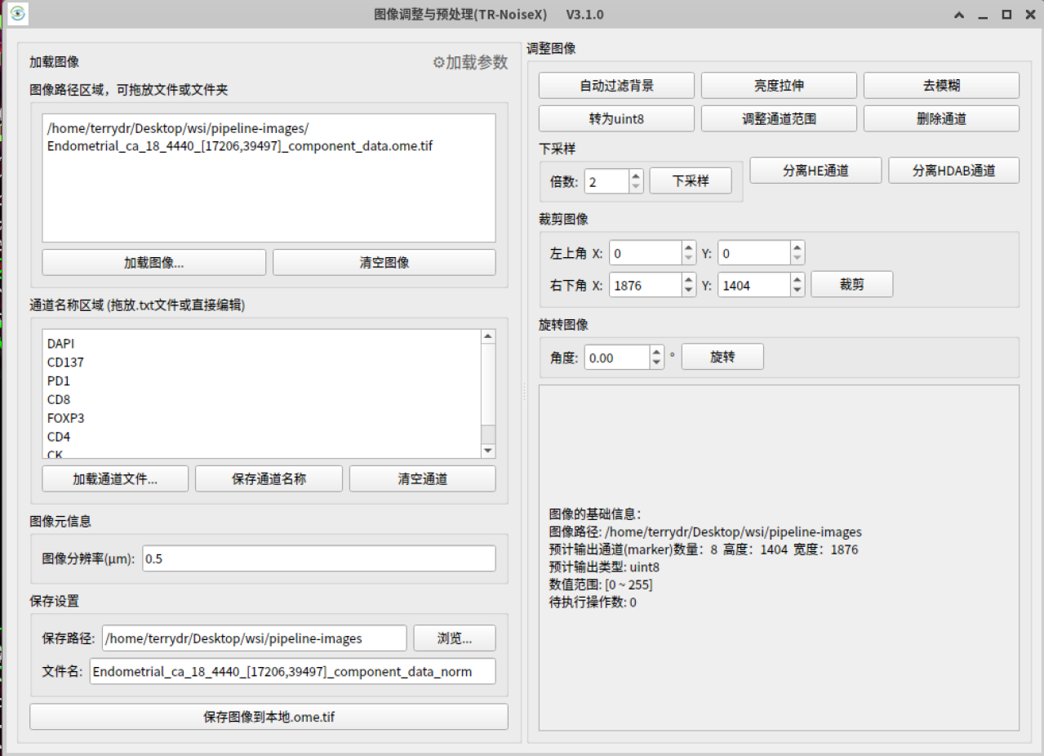Increase 左上角 Y value
This screenshot has width=1044, height=756.
click(x=797, y=247)
